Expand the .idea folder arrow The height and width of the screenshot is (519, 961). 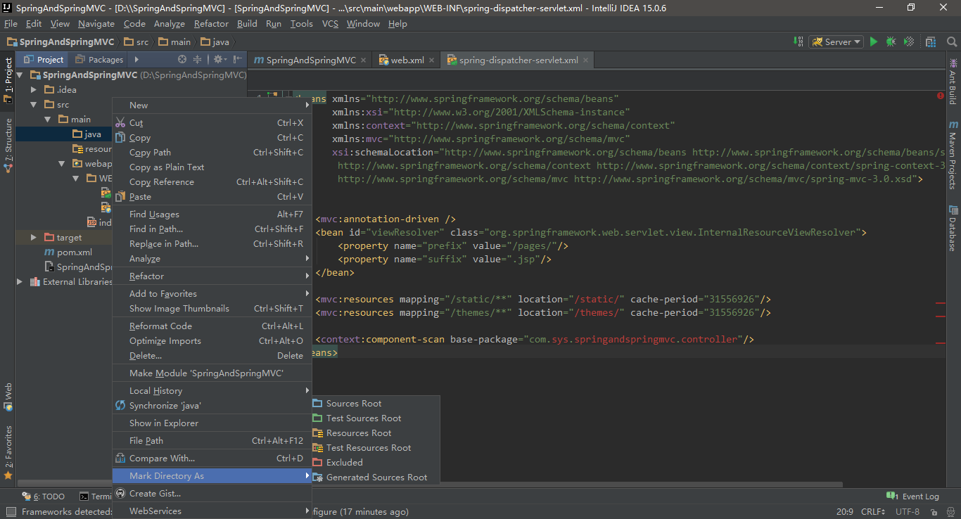click(34, 89)
